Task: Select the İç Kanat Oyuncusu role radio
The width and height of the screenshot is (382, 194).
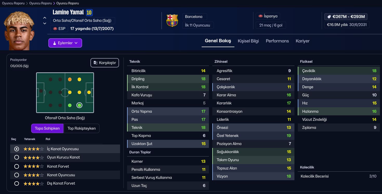Action: [17, 149]
